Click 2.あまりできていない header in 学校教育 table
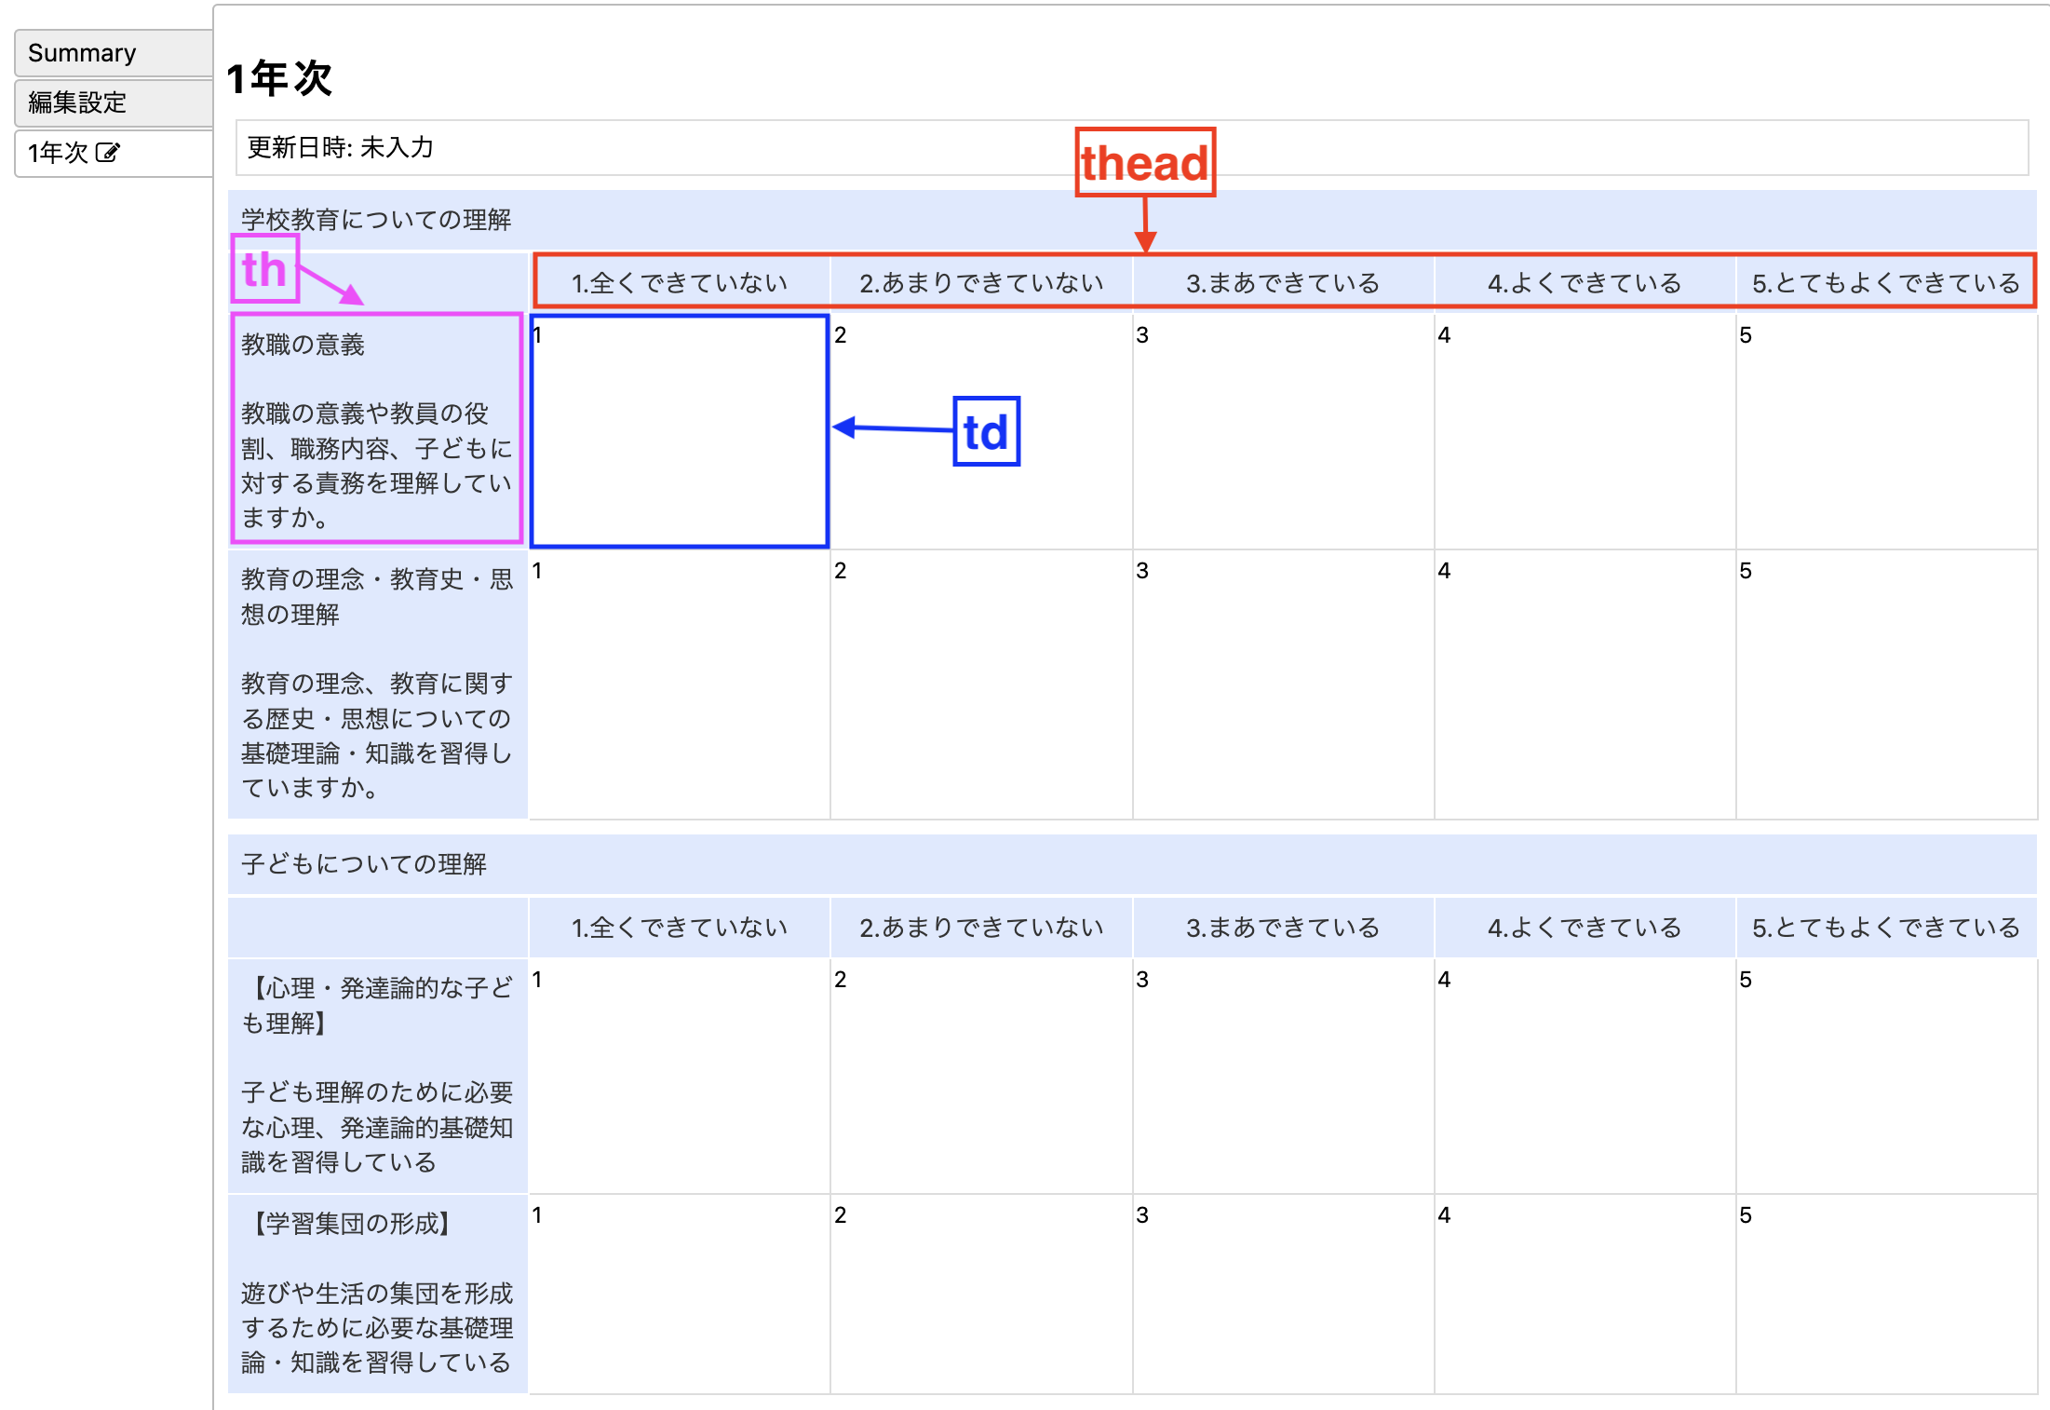This screenshot has height=1410, width=2050. coord(981,282)
